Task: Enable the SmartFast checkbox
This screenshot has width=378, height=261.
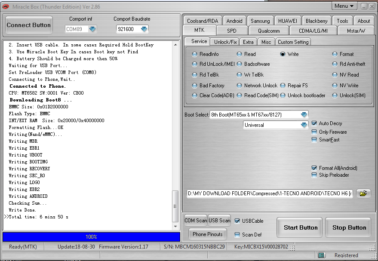Action: [x=314, y=140]
